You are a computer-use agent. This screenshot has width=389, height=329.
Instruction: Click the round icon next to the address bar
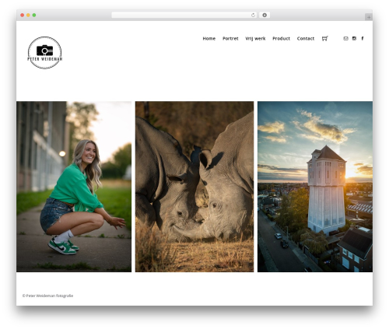point(265,15)
